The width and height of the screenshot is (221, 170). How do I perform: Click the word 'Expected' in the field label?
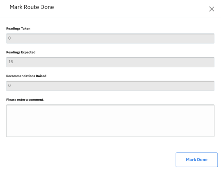[28, 52]
